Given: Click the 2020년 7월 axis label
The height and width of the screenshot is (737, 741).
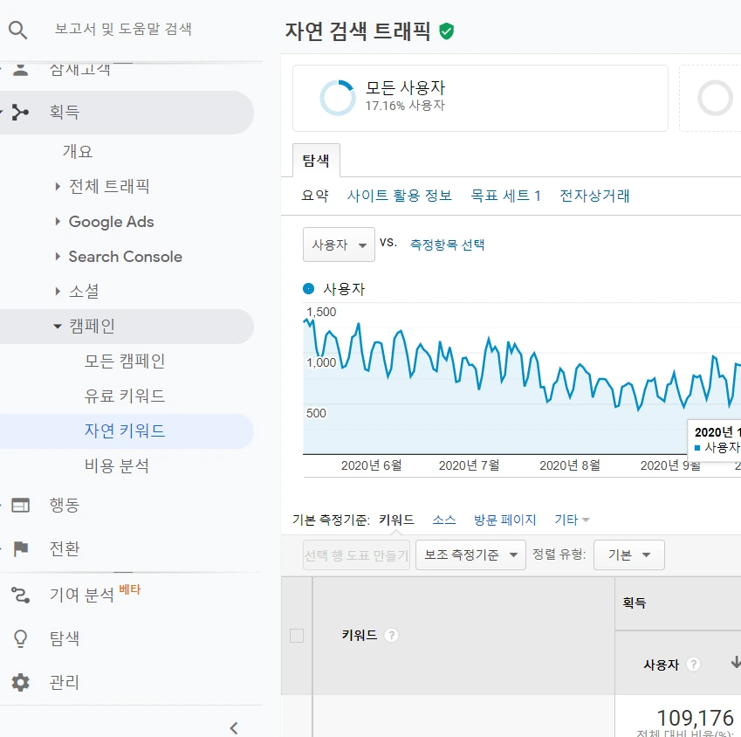Looking at the screenshot, I should click(469, 465).
